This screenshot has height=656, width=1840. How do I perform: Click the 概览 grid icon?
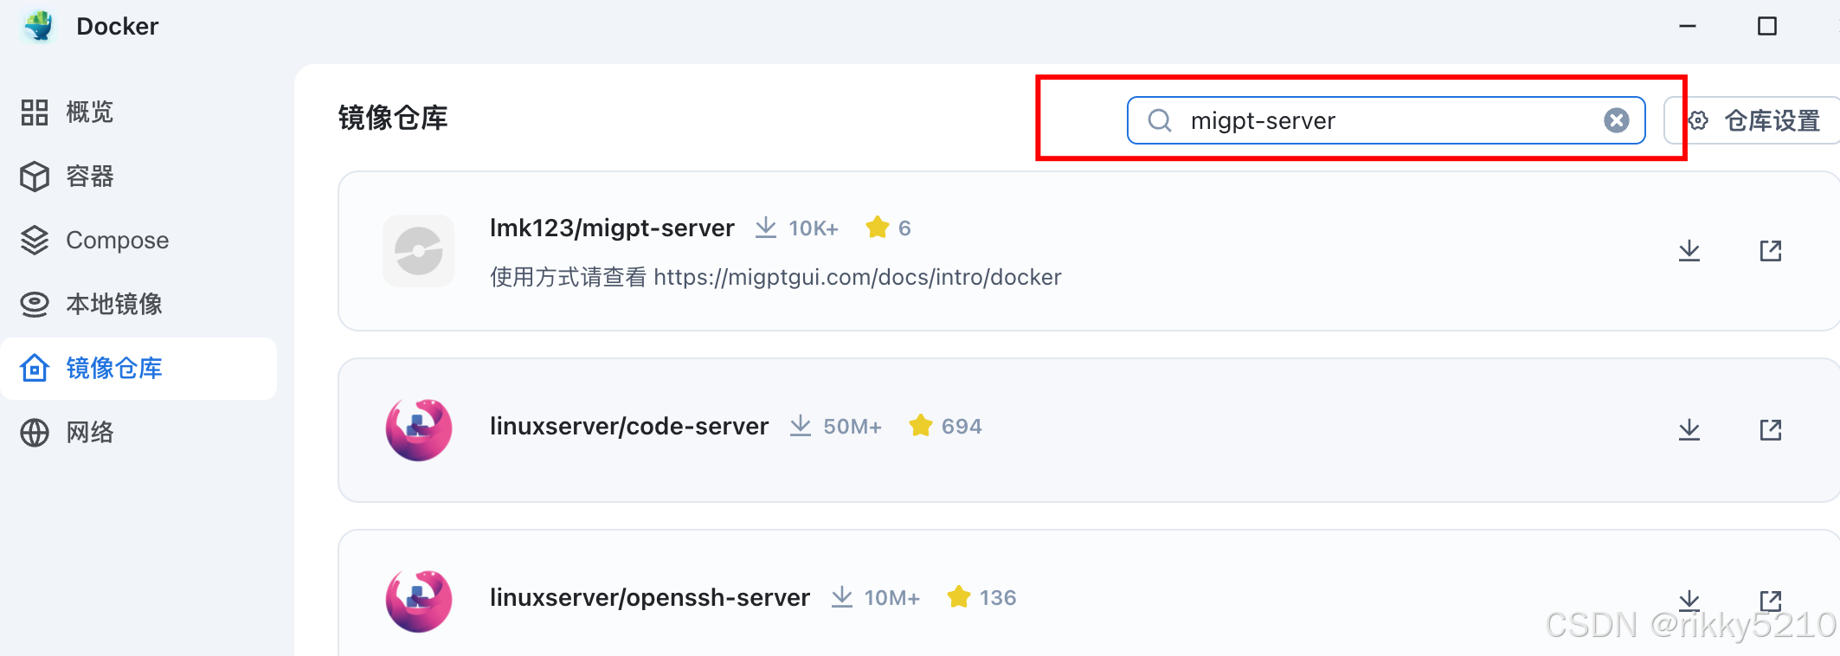point(35,113)
